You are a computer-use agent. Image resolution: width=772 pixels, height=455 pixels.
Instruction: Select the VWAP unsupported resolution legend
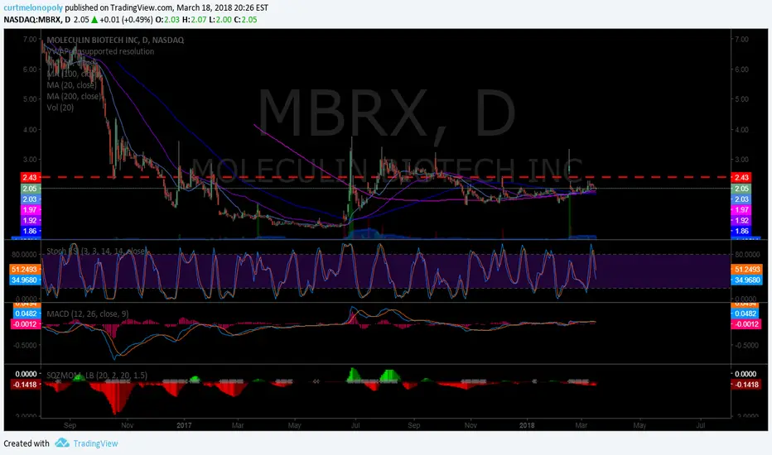pyautogui.click(x=100, y=51)
